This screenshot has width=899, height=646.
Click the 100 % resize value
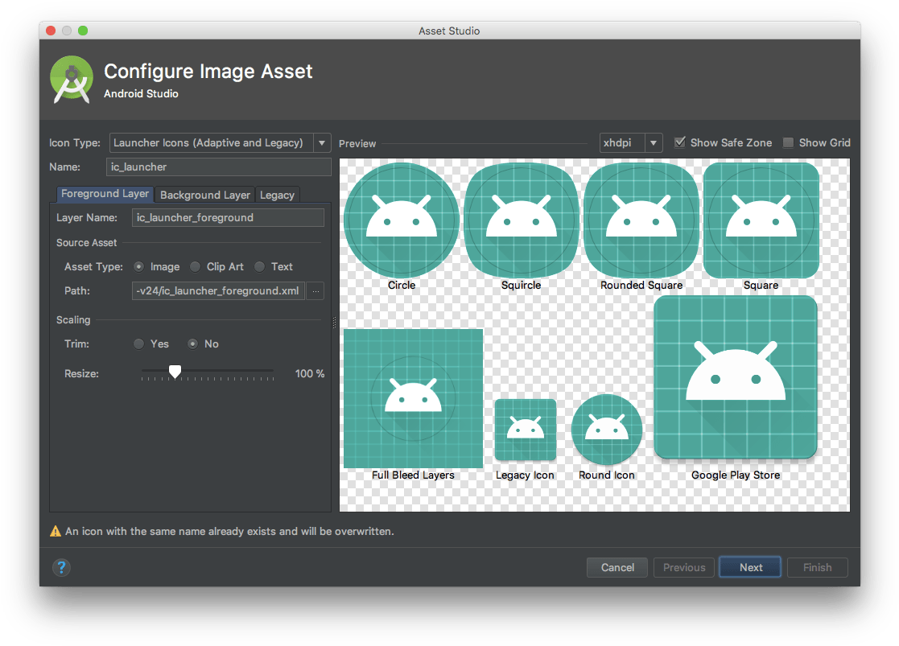point(310,374)
